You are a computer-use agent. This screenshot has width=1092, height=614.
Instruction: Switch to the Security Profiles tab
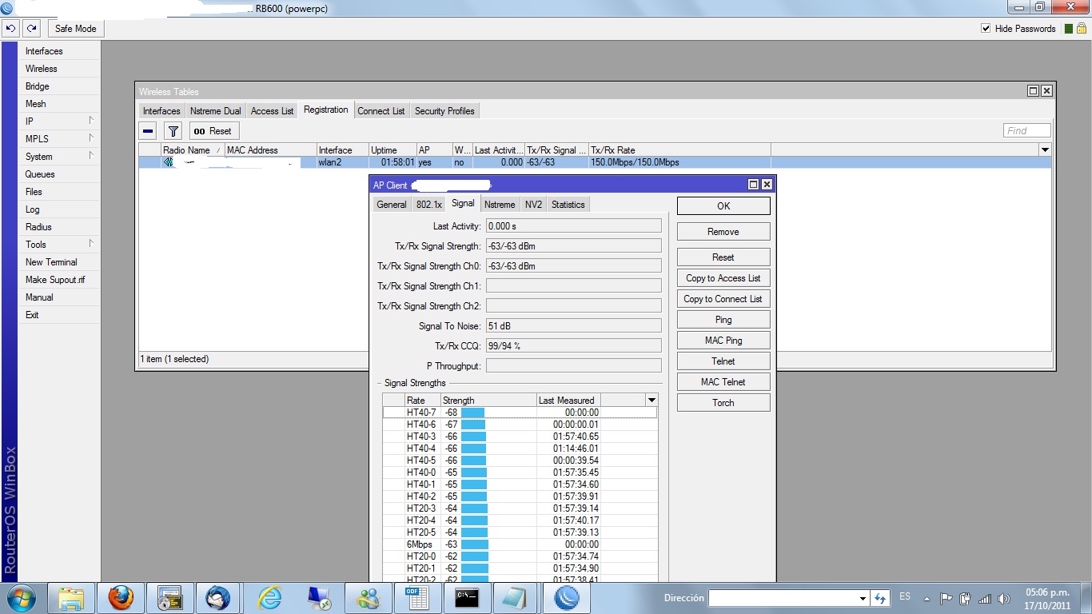444,111
